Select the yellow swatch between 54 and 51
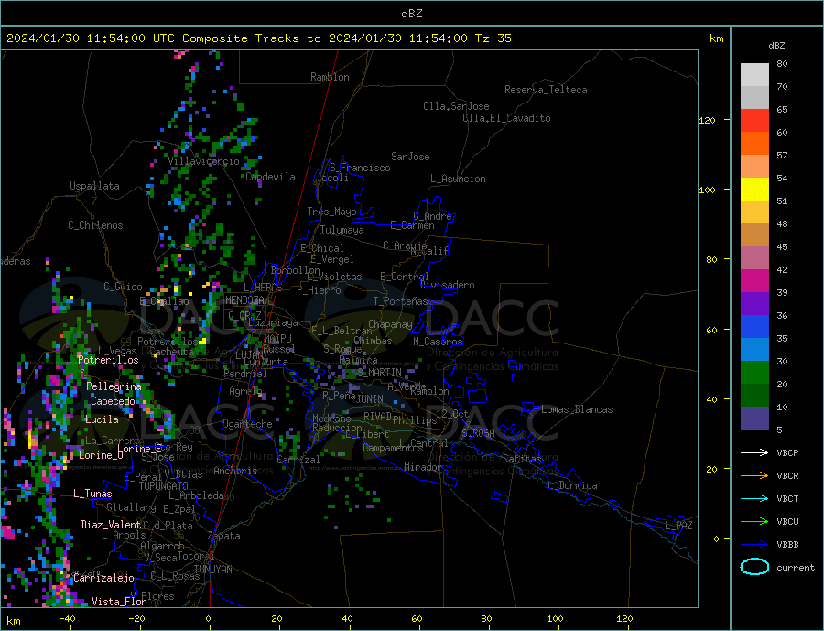The height and width of the screenshot is (631, 824). (x=754, y=190)
